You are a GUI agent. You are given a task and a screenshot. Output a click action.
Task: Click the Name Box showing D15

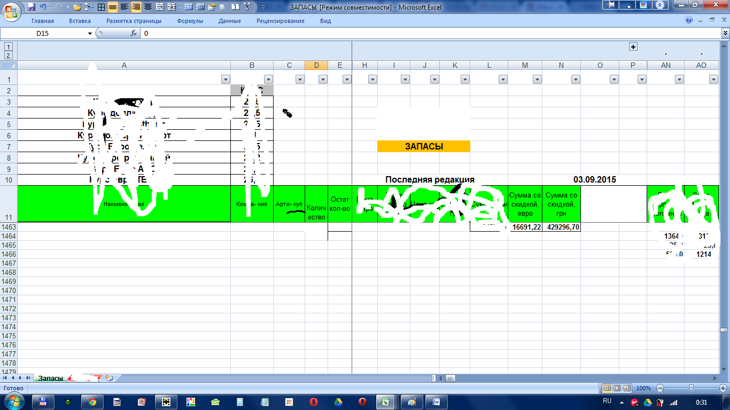click(44, 33)
